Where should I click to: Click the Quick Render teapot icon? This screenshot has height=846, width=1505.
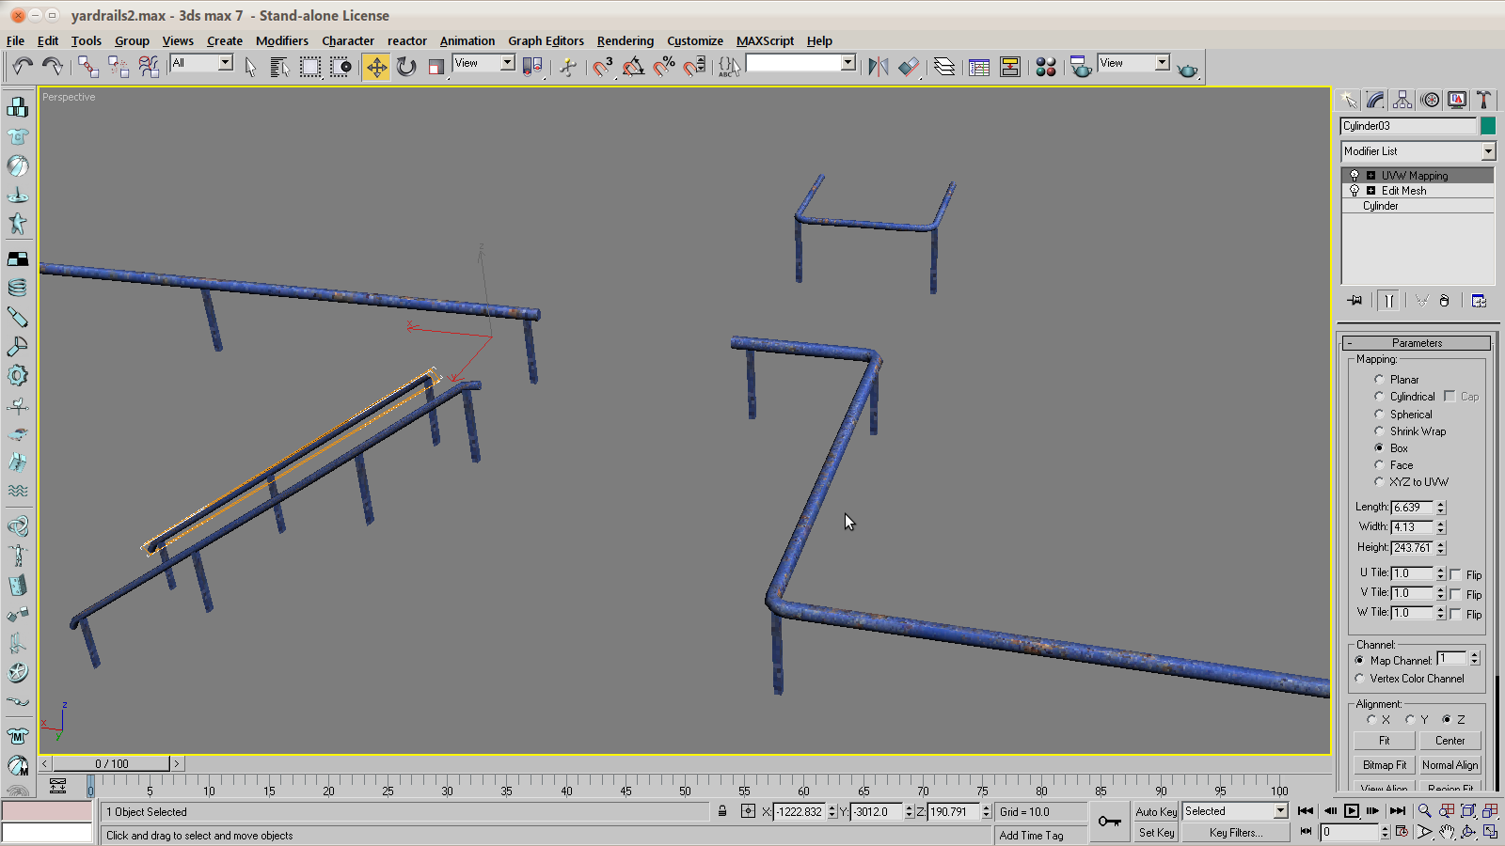point(1187,70)
